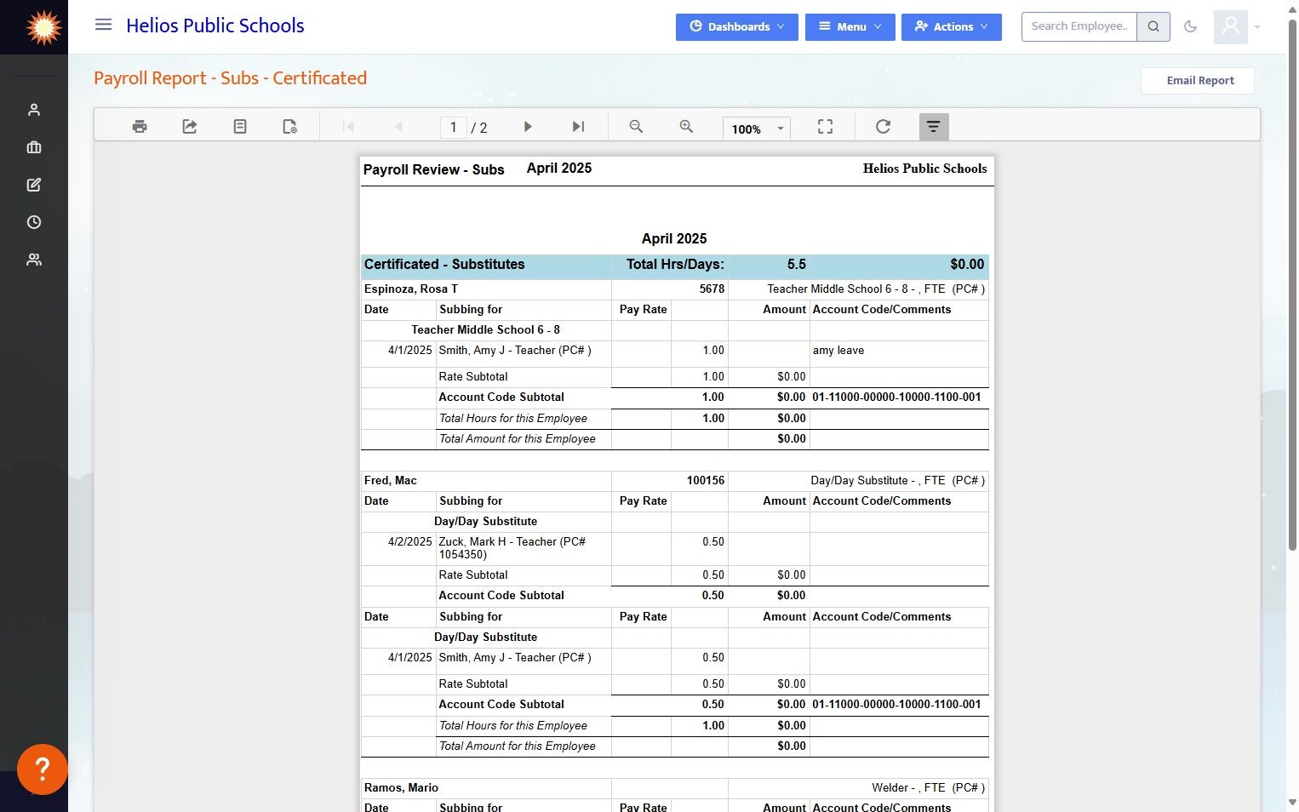
Task: Toggle full screen report view
Action: pos(825,127)
